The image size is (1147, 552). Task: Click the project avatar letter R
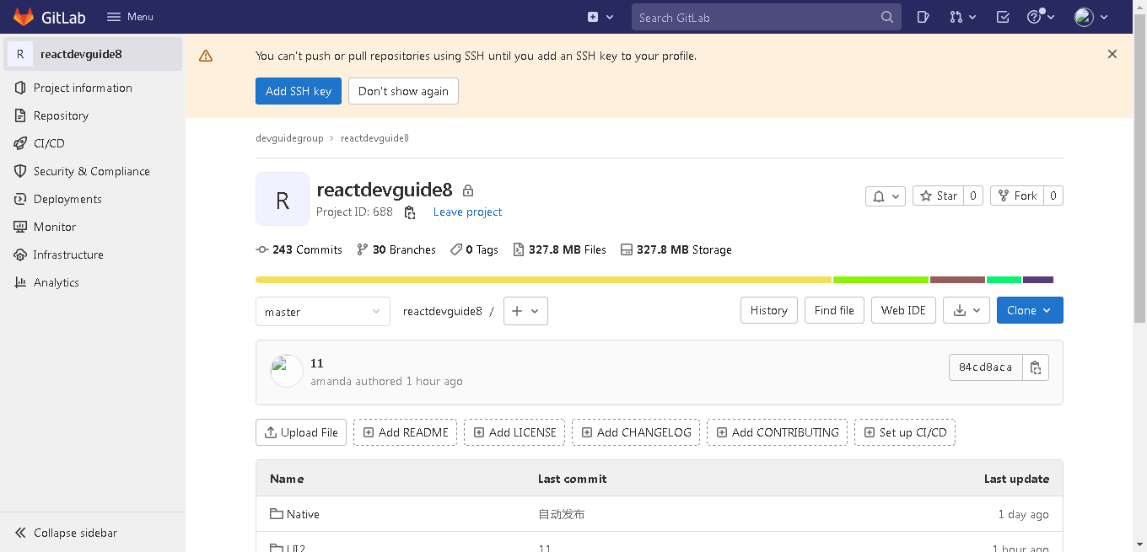[283, 199]
